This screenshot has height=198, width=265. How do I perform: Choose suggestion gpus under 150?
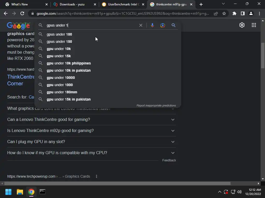point(108,42)
